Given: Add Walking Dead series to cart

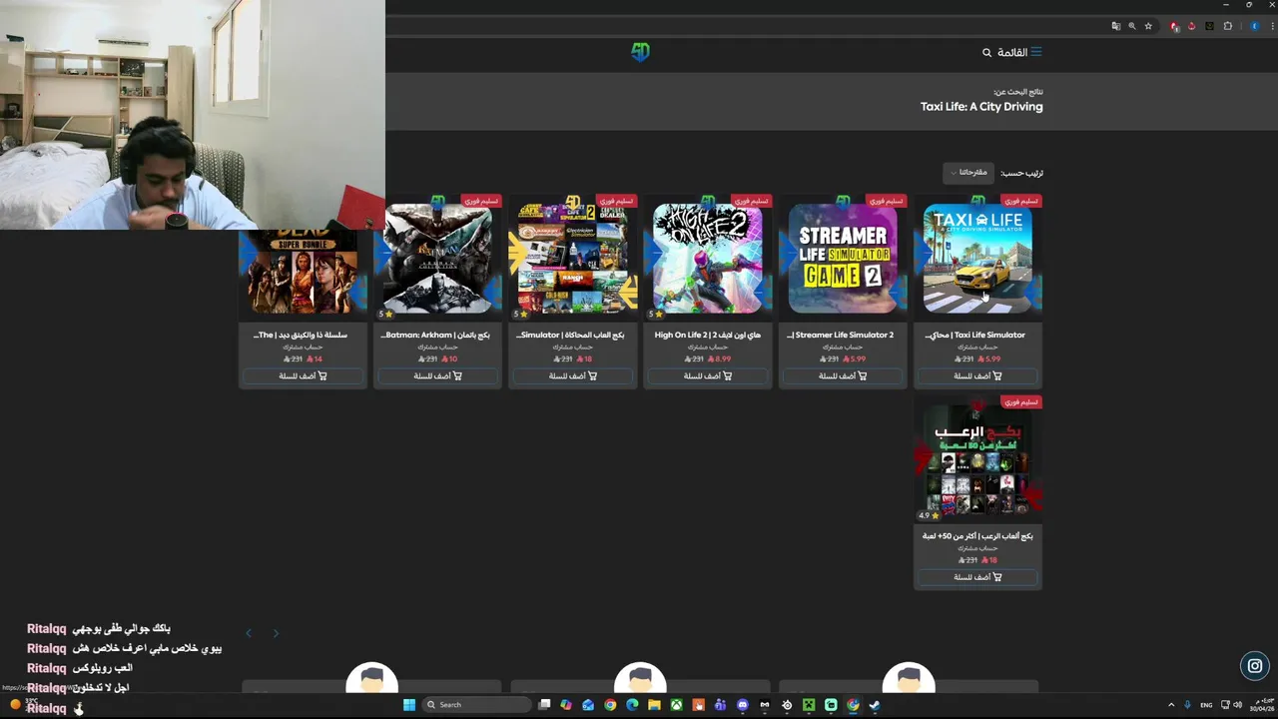Looking at the screenshot, I should click(x=304, y=376).
